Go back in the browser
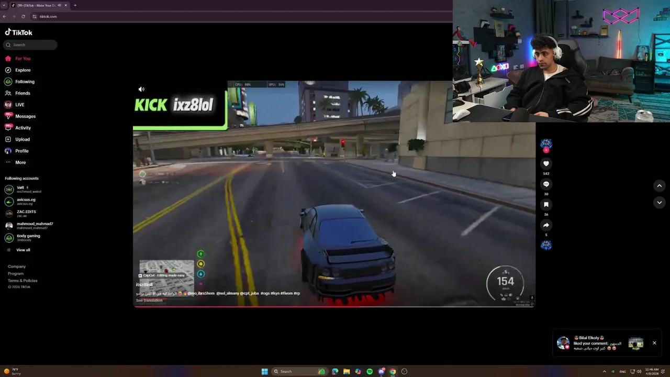Screen dimensions: 670x377 pyautogui.click(x=4, y=16)
